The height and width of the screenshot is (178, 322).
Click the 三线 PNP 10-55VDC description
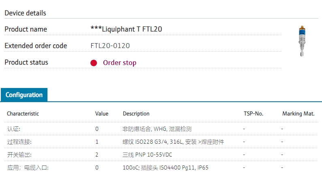click(147, 155)
